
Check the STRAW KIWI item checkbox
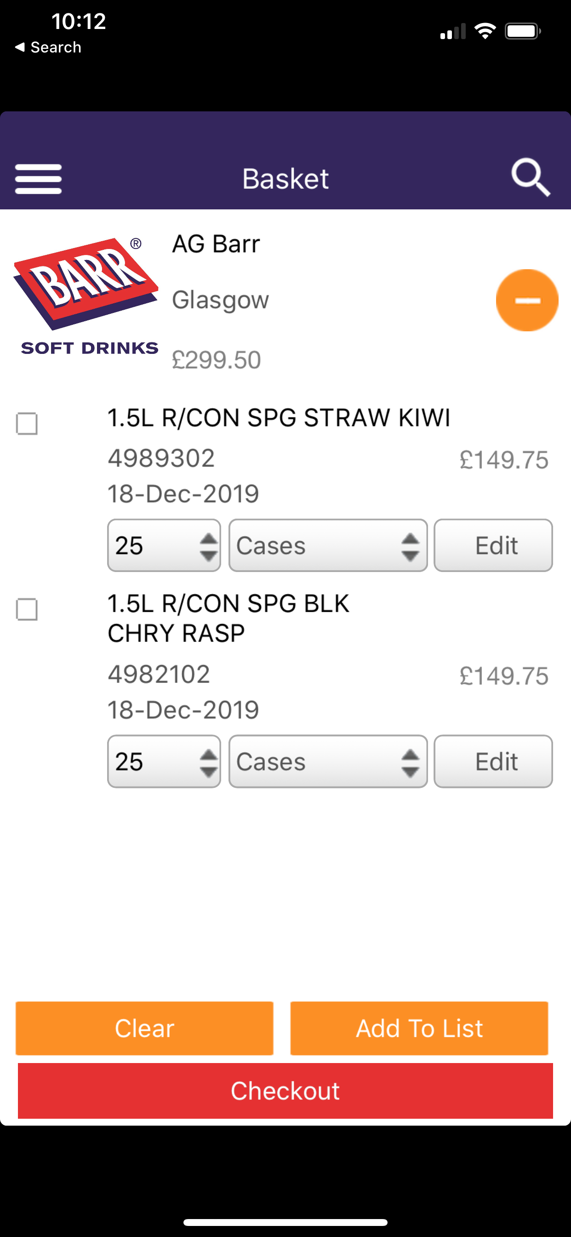coord(27,423)
